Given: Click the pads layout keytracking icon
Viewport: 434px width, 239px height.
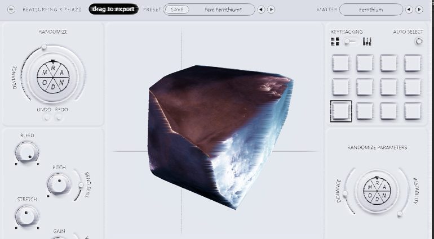Looking at the screenshot, I should tap(335, 42).
